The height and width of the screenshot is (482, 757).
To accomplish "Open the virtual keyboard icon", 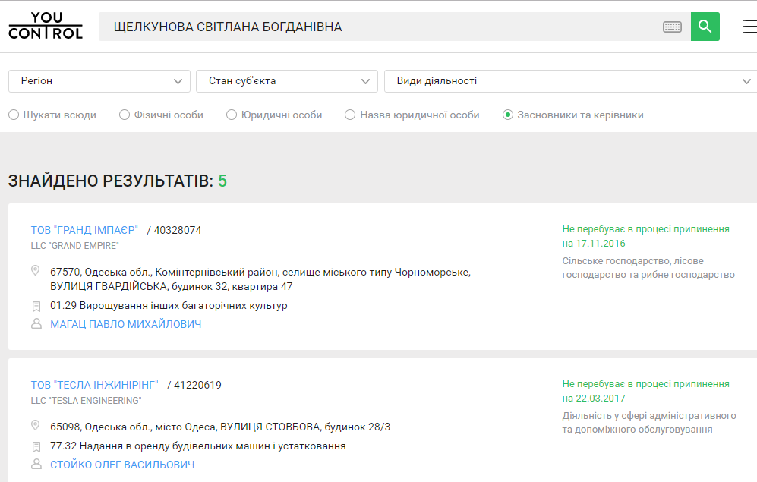I will tap(672, 27).
